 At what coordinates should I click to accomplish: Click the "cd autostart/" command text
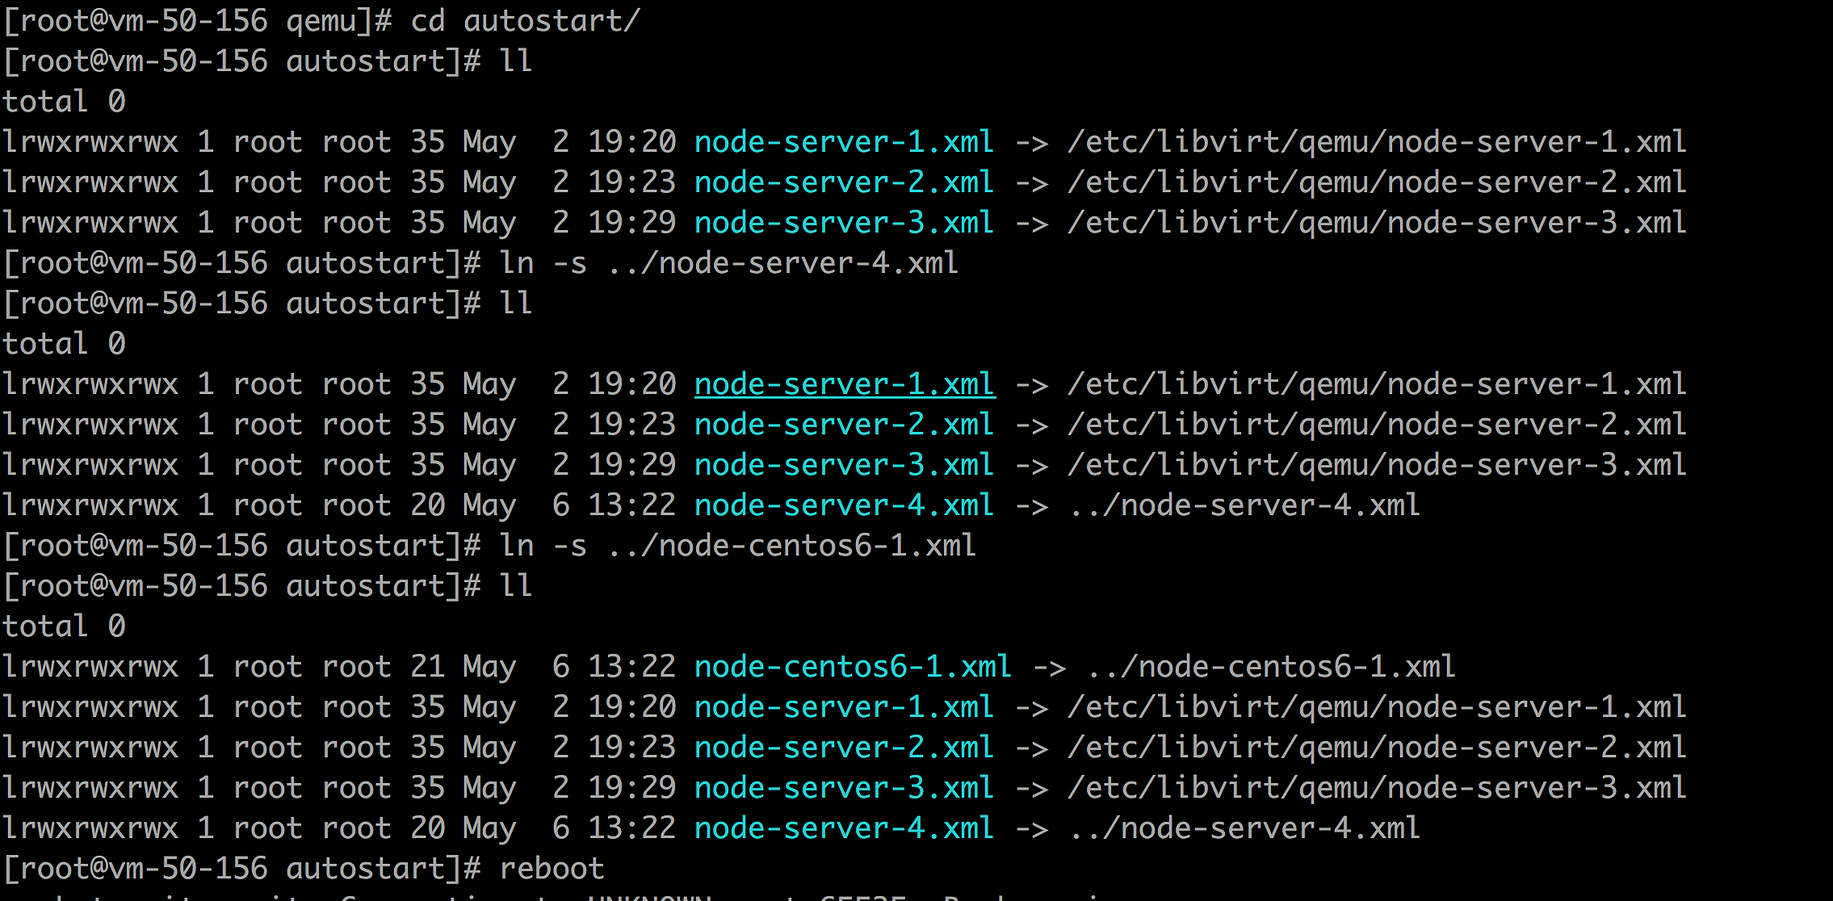[525, 21]
